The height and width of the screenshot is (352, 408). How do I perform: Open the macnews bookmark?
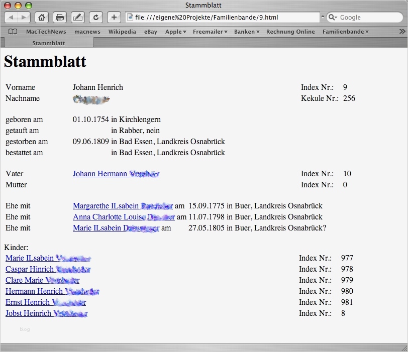coord(87,32)
